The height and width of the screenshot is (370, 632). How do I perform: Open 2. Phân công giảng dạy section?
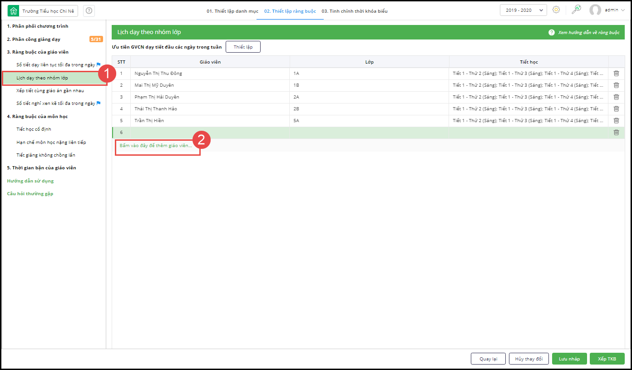34,39
